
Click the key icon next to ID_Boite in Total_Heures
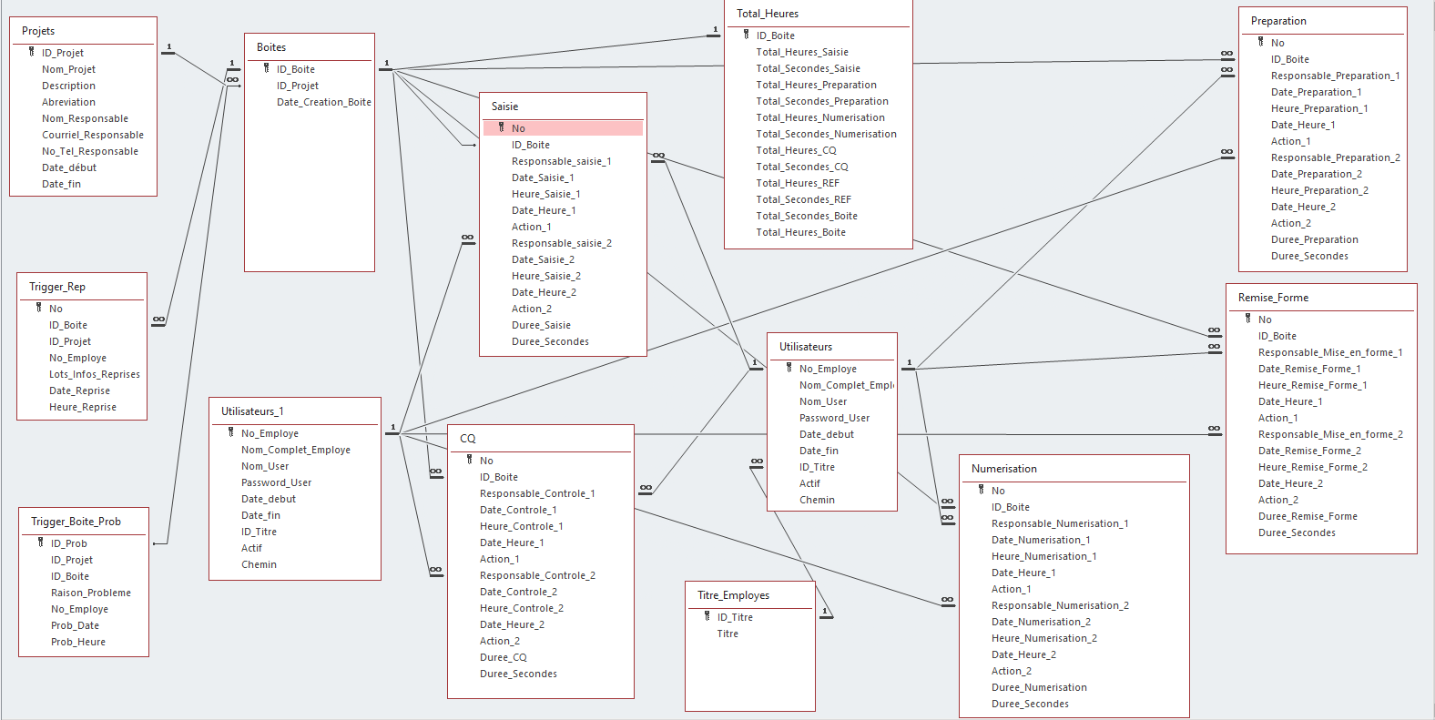click(746, 35)
